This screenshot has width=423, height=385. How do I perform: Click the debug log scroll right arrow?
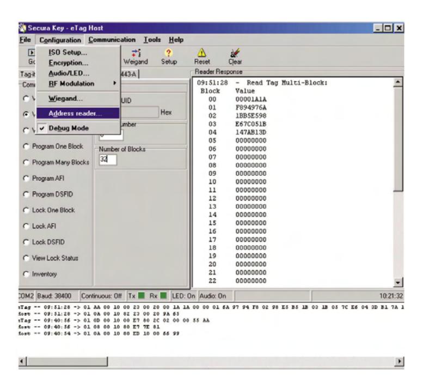[x=399, y=361]
